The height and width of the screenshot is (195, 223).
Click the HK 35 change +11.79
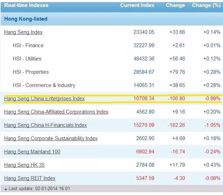[x=177, y=165]
